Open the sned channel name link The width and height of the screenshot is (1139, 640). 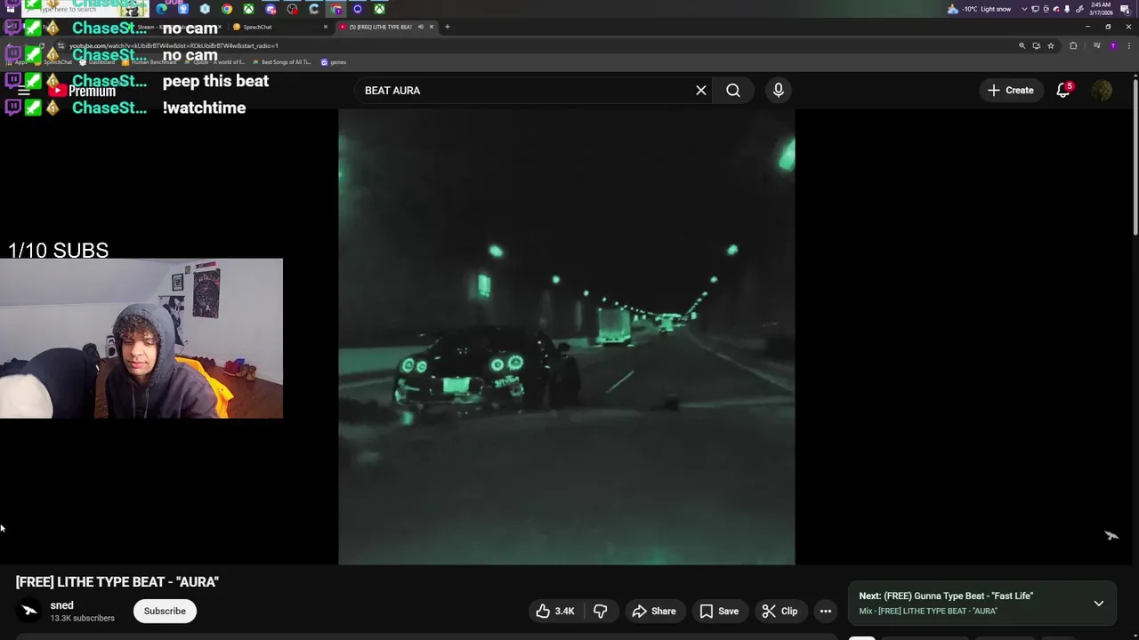(x=61, y=605)
